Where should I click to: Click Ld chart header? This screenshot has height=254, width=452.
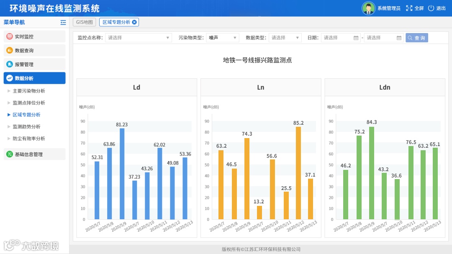[x=136, y=87]
